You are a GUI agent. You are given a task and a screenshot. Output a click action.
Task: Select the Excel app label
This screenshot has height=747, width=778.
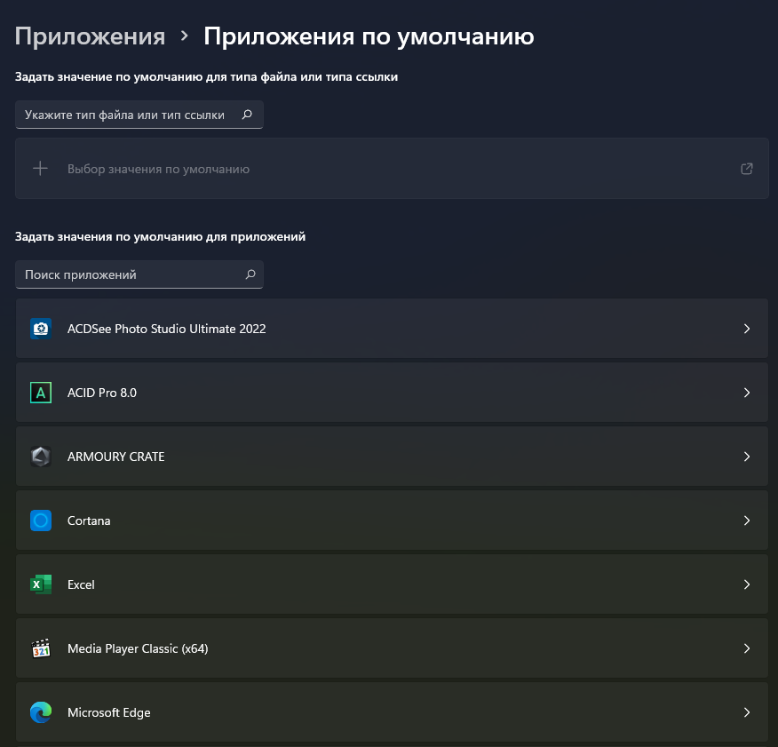(x=81, y=584)
